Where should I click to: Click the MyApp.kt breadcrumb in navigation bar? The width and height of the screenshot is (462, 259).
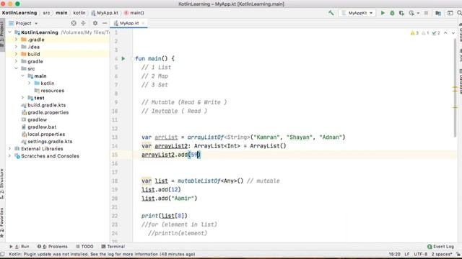105,13
